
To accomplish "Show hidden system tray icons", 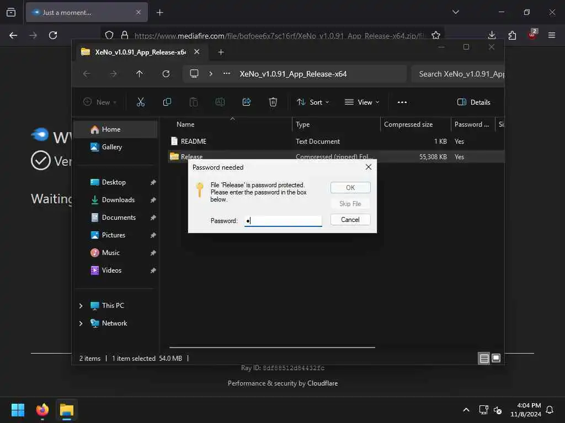I will (x=466, y=410).
